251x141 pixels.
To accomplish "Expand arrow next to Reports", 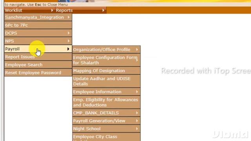I will 103,11.
